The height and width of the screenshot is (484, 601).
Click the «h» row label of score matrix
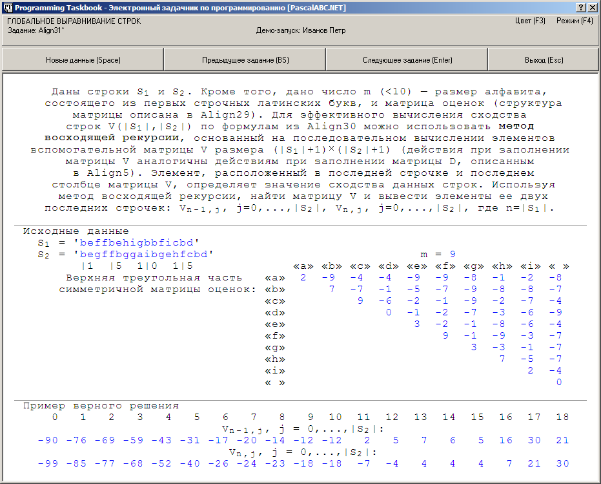coord(275,359)
